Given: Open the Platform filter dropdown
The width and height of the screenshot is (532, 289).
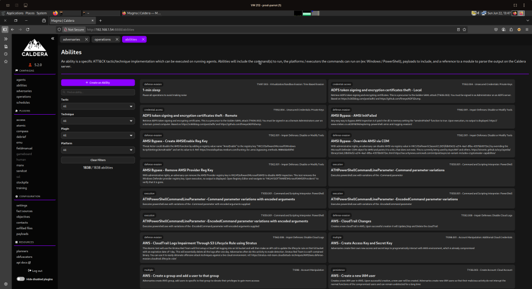Looking at the screenshot, I should pos(98,150).
